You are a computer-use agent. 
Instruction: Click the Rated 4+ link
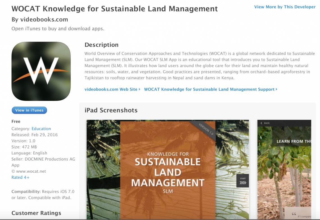click(x=20, y=177)
